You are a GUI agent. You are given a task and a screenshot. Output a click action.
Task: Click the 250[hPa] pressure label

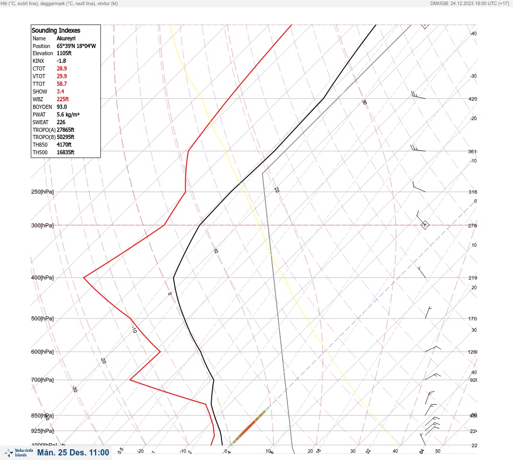pos(42,192)
